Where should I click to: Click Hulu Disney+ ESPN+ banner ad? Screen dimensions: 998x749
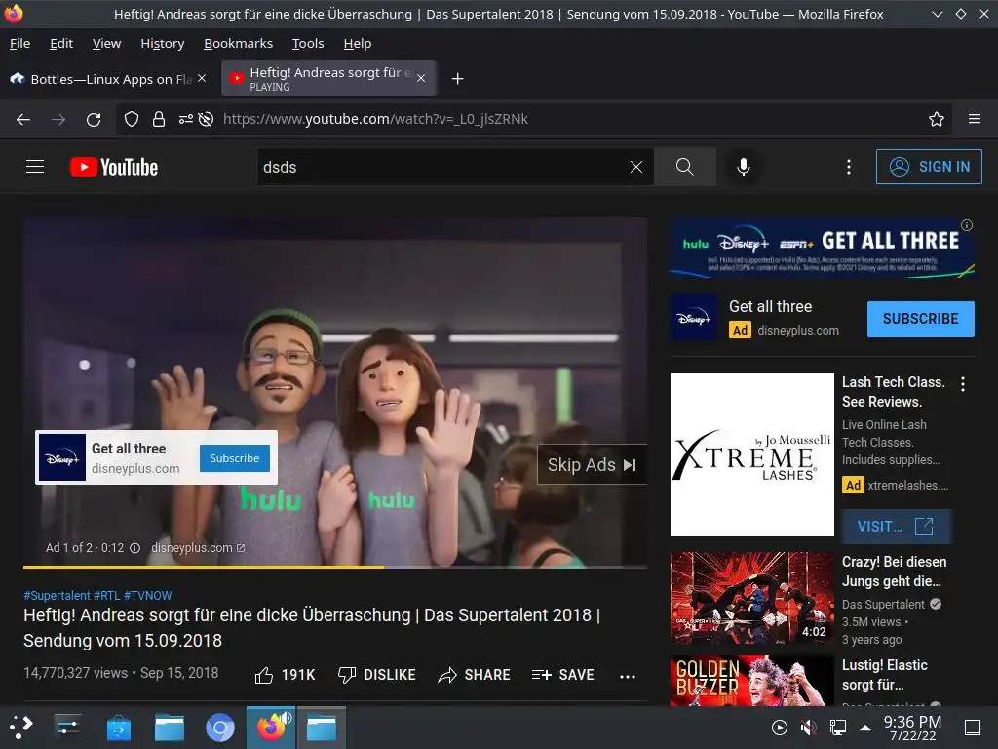pos(822,249)
